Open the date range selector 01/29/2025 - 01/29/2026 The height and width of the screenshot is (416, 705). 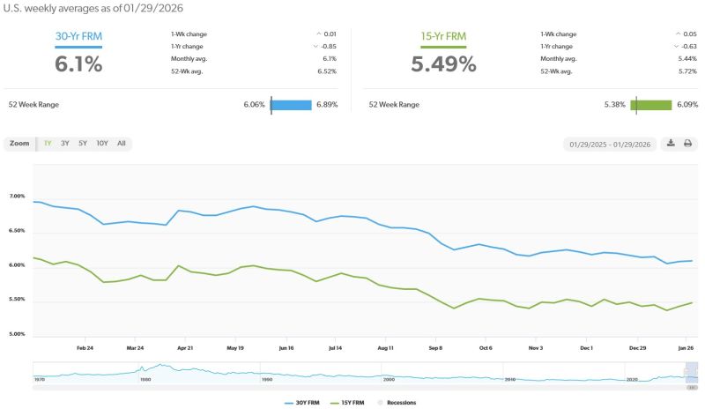(609, 144)
